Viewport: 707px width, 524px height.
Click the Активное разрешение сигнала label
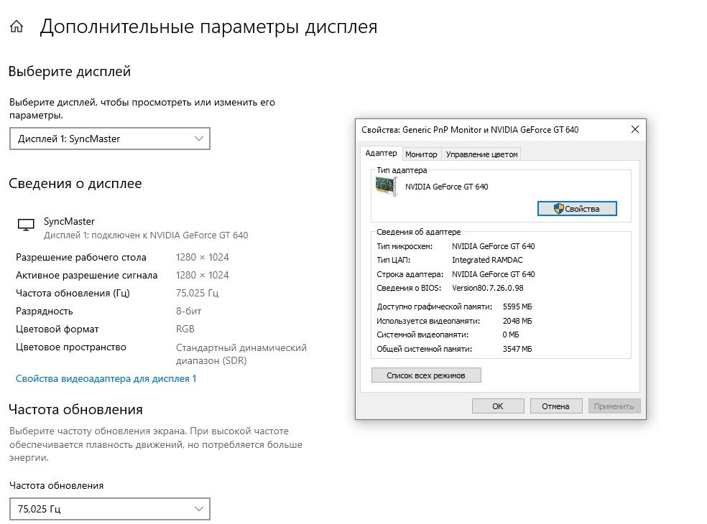86,276
